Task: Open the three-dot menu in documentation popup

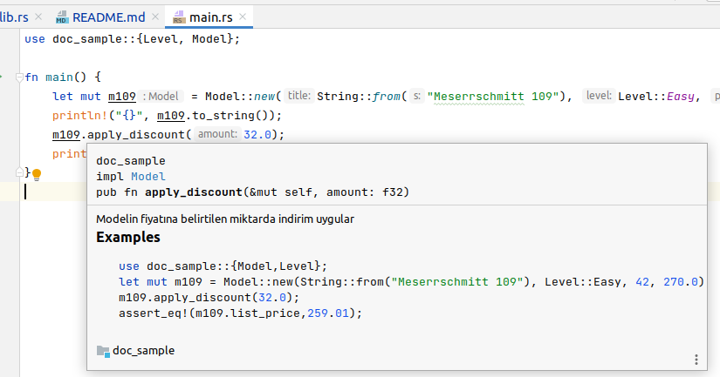Action: pos(696,360)
